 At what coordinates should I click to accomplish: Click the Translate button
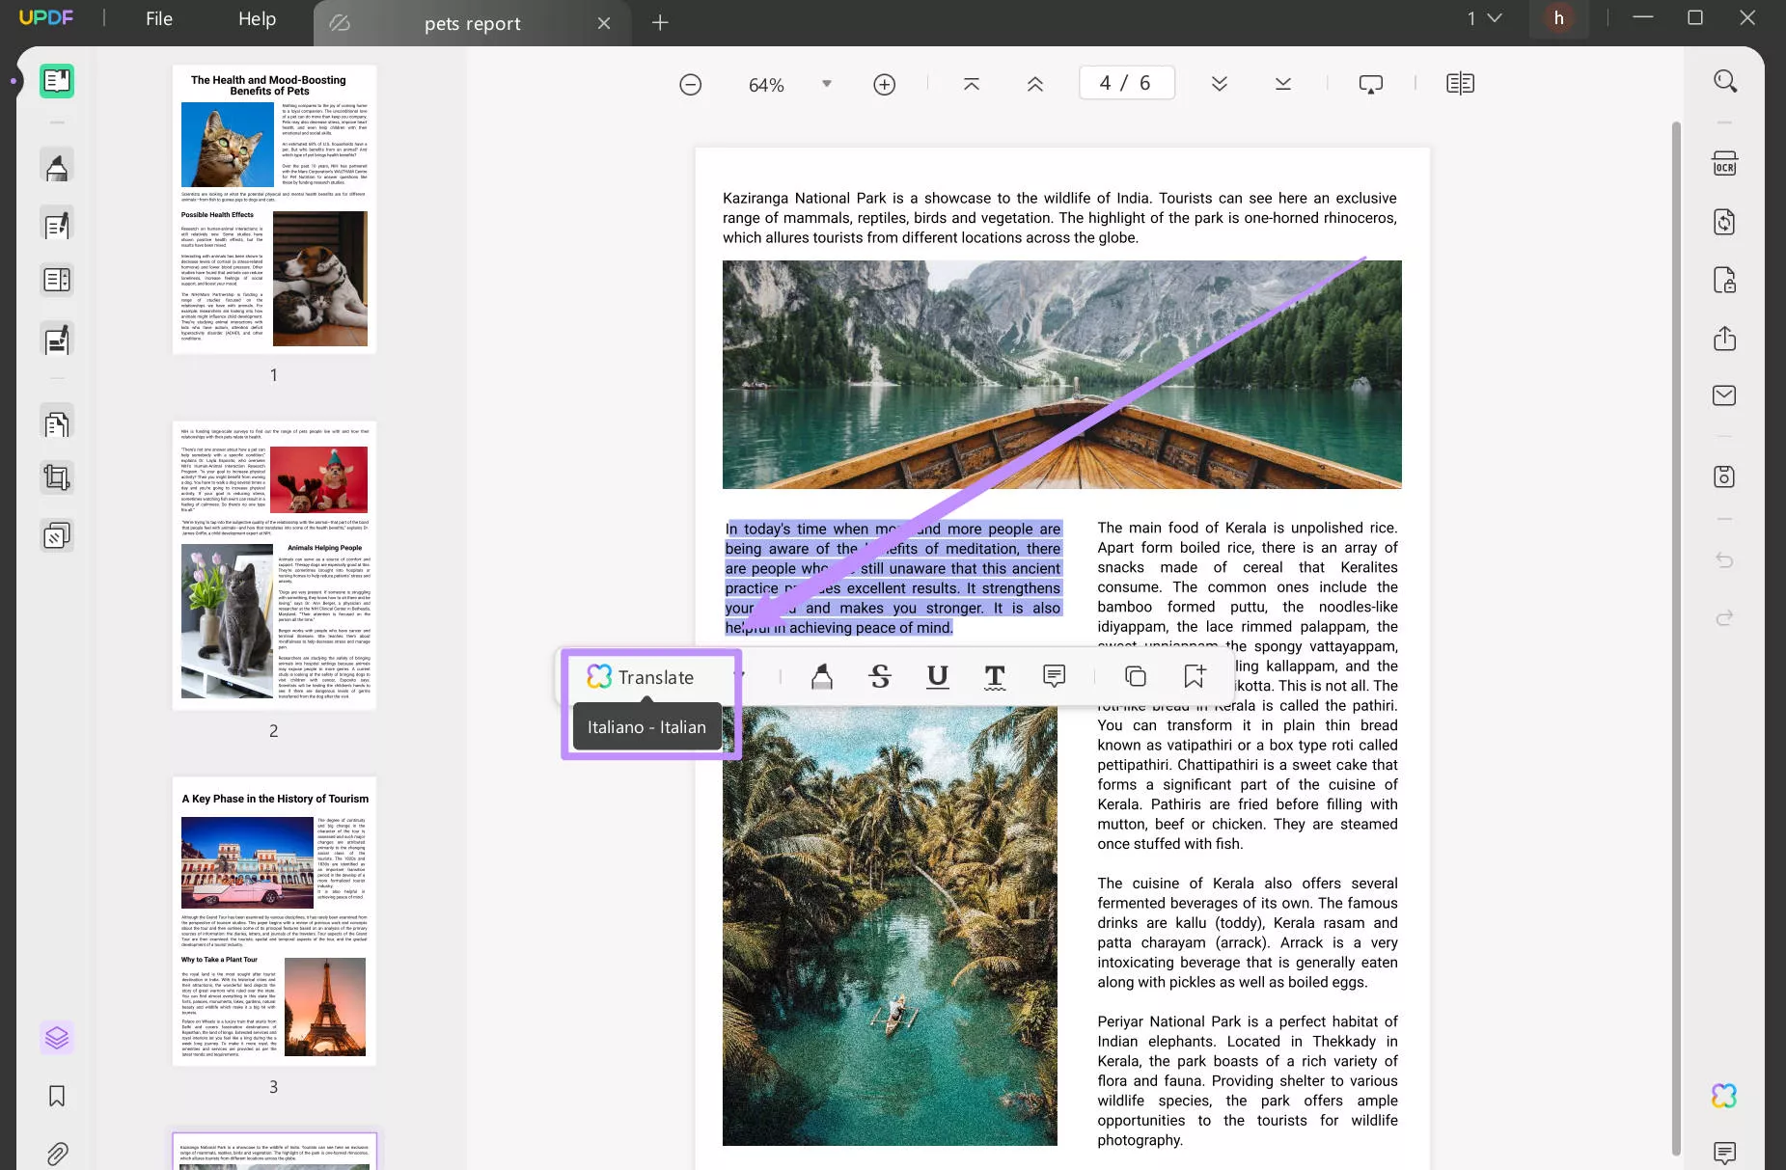click(x=641, y=677)
